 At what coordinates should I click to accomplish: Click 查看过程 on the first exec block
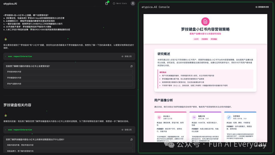click(x=127, y=56)
